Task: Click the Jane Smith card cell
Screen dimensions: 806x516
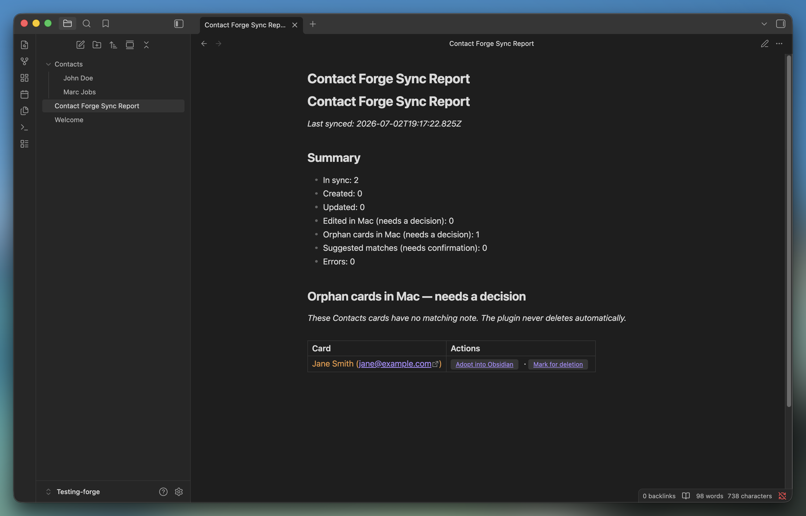Action: pos(376,363)
